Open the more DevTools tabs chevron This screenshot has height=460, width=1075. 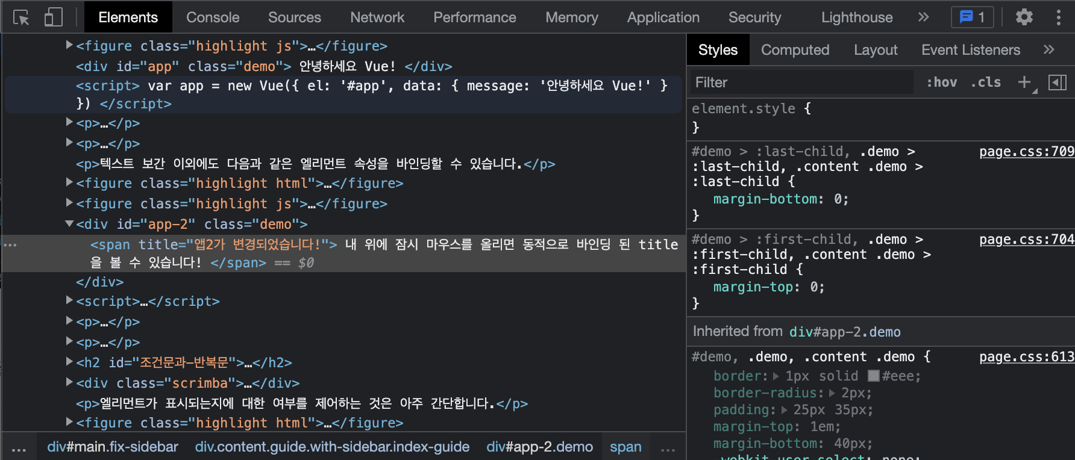click(x=923, y=17)
